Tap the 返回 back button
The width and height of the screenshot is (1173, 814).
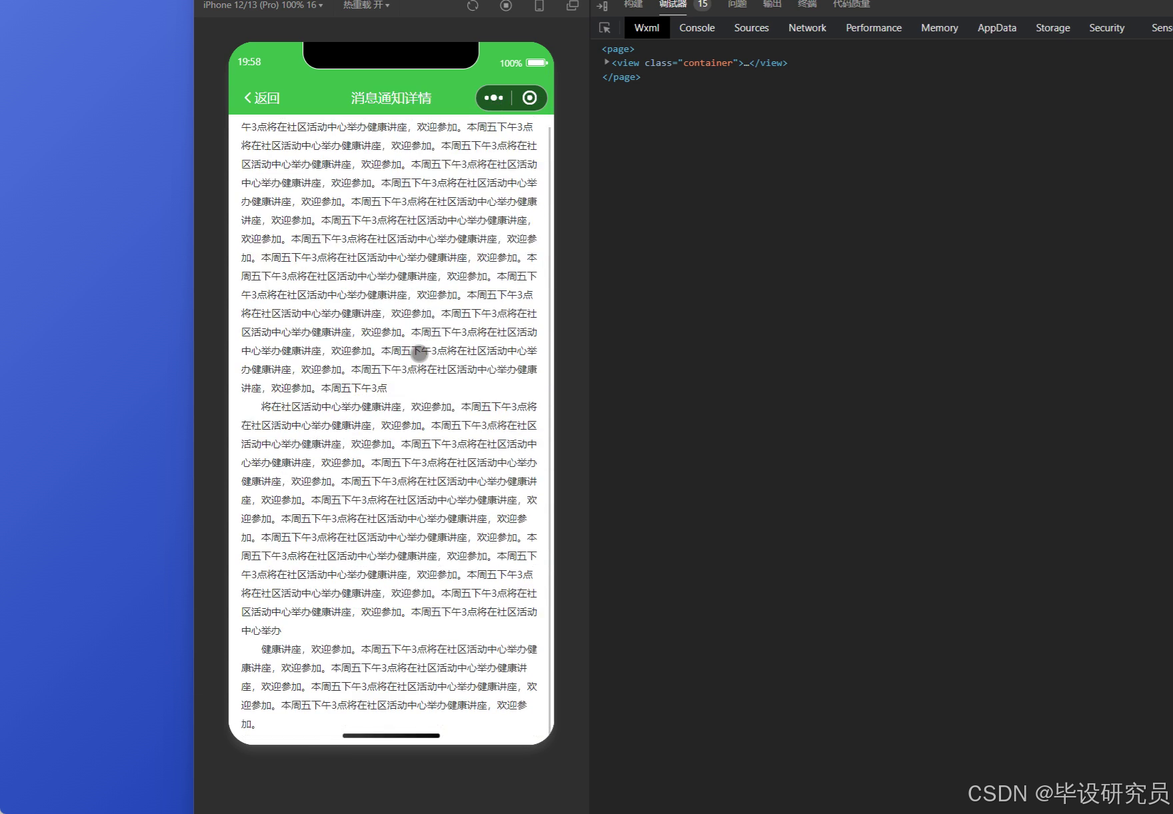point(262,98)
